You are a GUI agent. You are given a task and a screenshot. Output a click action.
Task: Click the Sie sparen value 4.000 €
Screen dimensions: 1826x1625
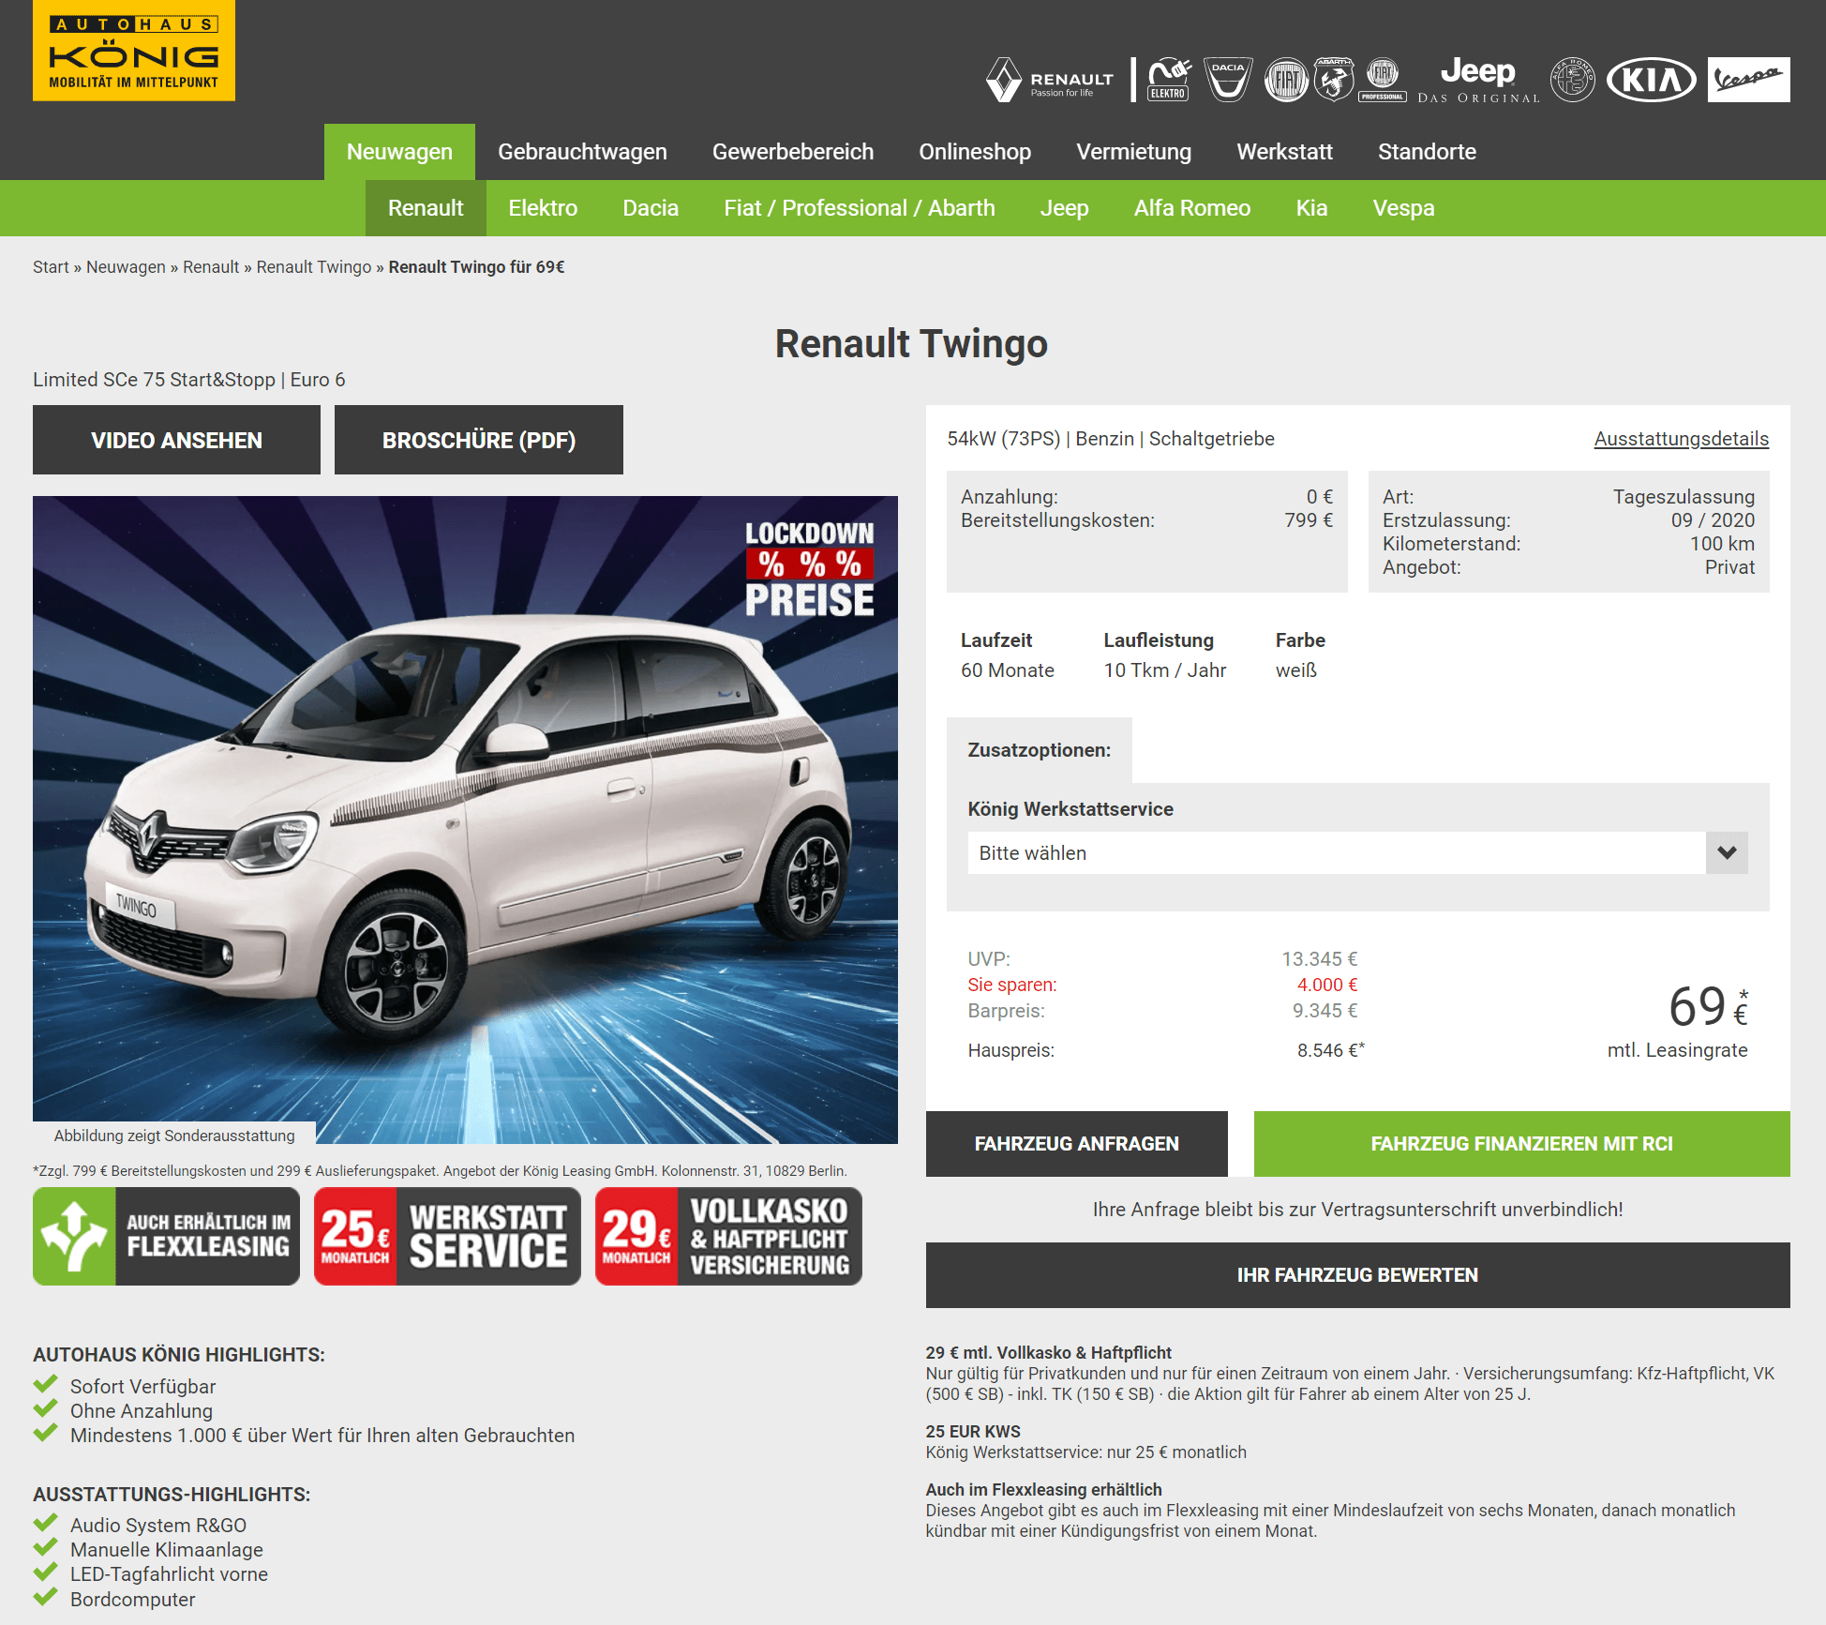pos(1327,985)
